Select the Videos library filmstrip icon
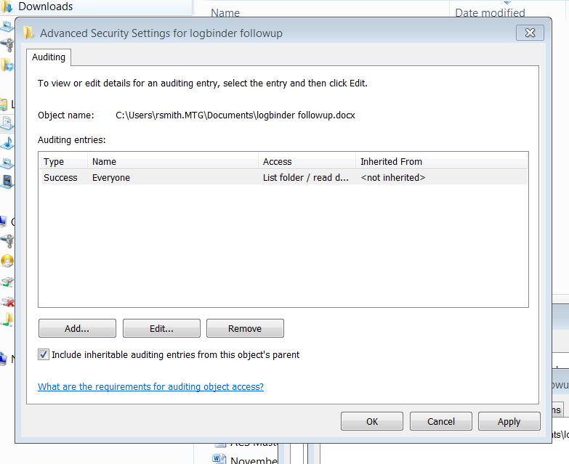This screenshot has width=569, height=464. (x=7, y=181)
